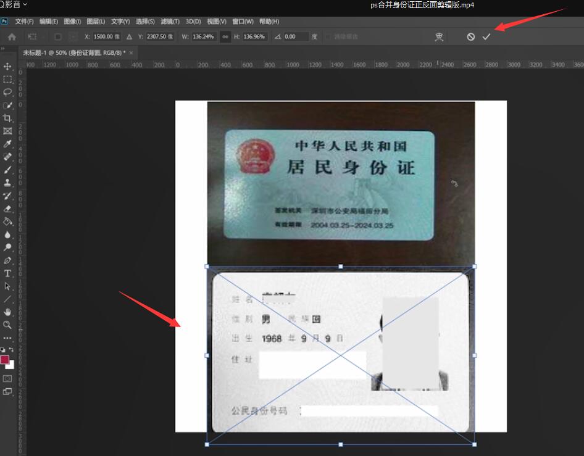Open the 窗口(W) menu
This screenshot has width=584, height=456.
tap(243, 22)
